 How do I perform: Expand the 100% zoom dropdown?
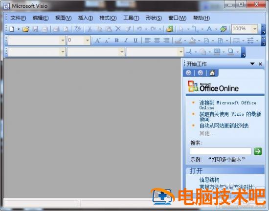tap(255, 29)
